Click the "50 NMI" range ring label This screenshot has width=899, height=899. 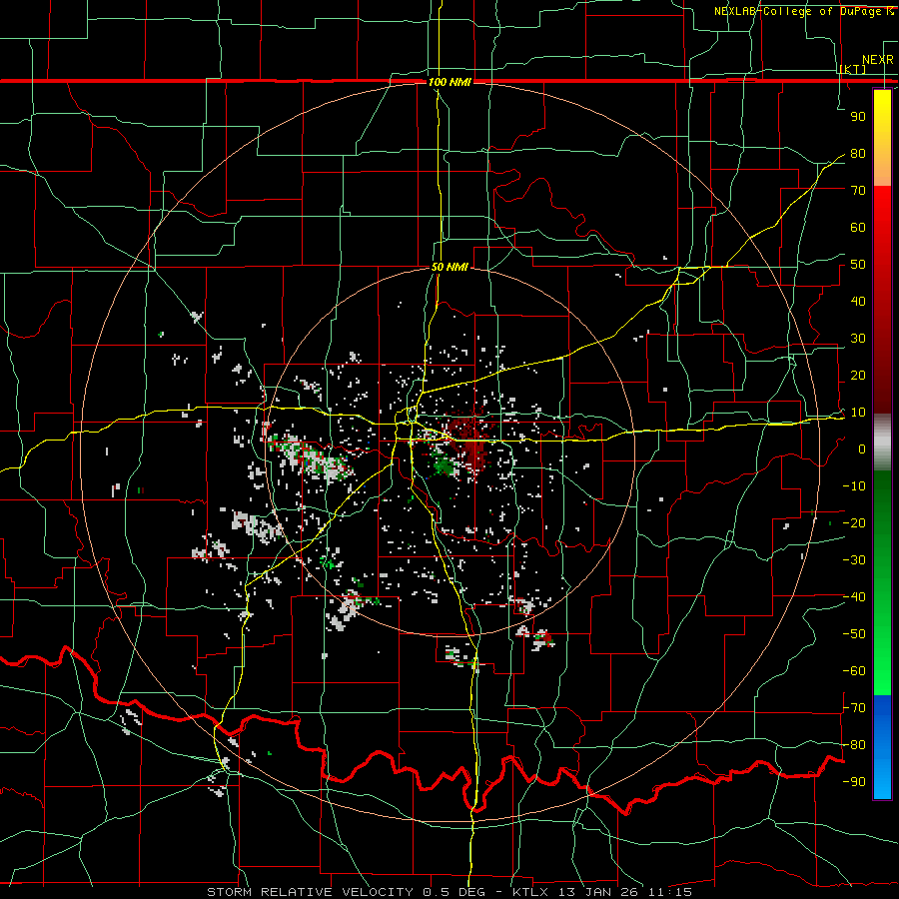pyautogui.click(x=449, y=267)
